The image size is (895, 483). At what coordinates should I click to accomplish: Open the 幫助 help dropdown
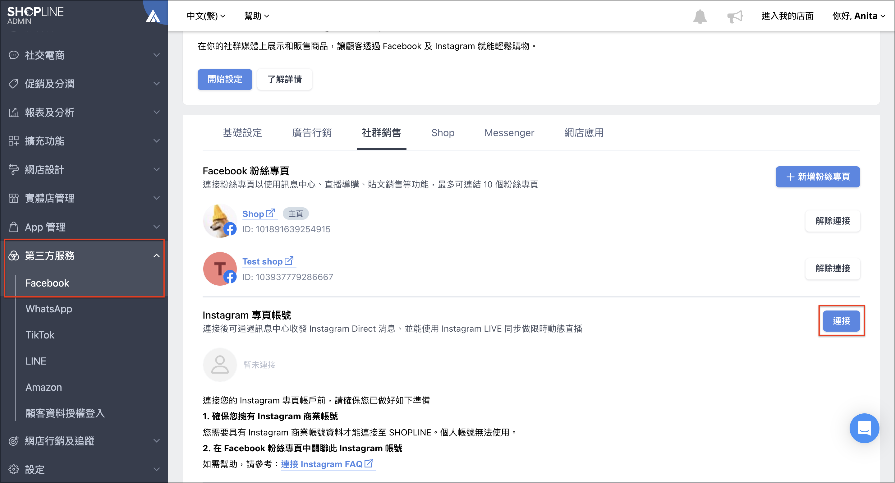point(256,16)
